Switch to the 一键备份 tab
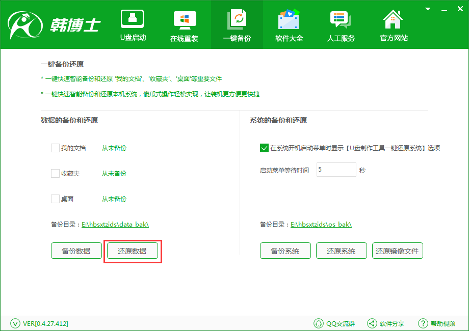 point(237,24)
